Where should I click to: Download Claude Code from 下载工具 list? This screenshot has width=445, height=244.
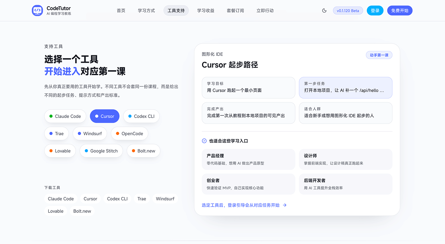pyautogui.click(x=61, y=199)
